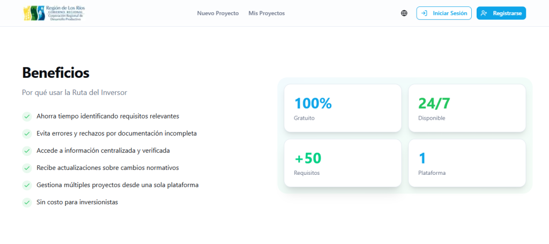Click checkmark icon beside 'Evita errores'
549x244 pixels.
[26, 133]
